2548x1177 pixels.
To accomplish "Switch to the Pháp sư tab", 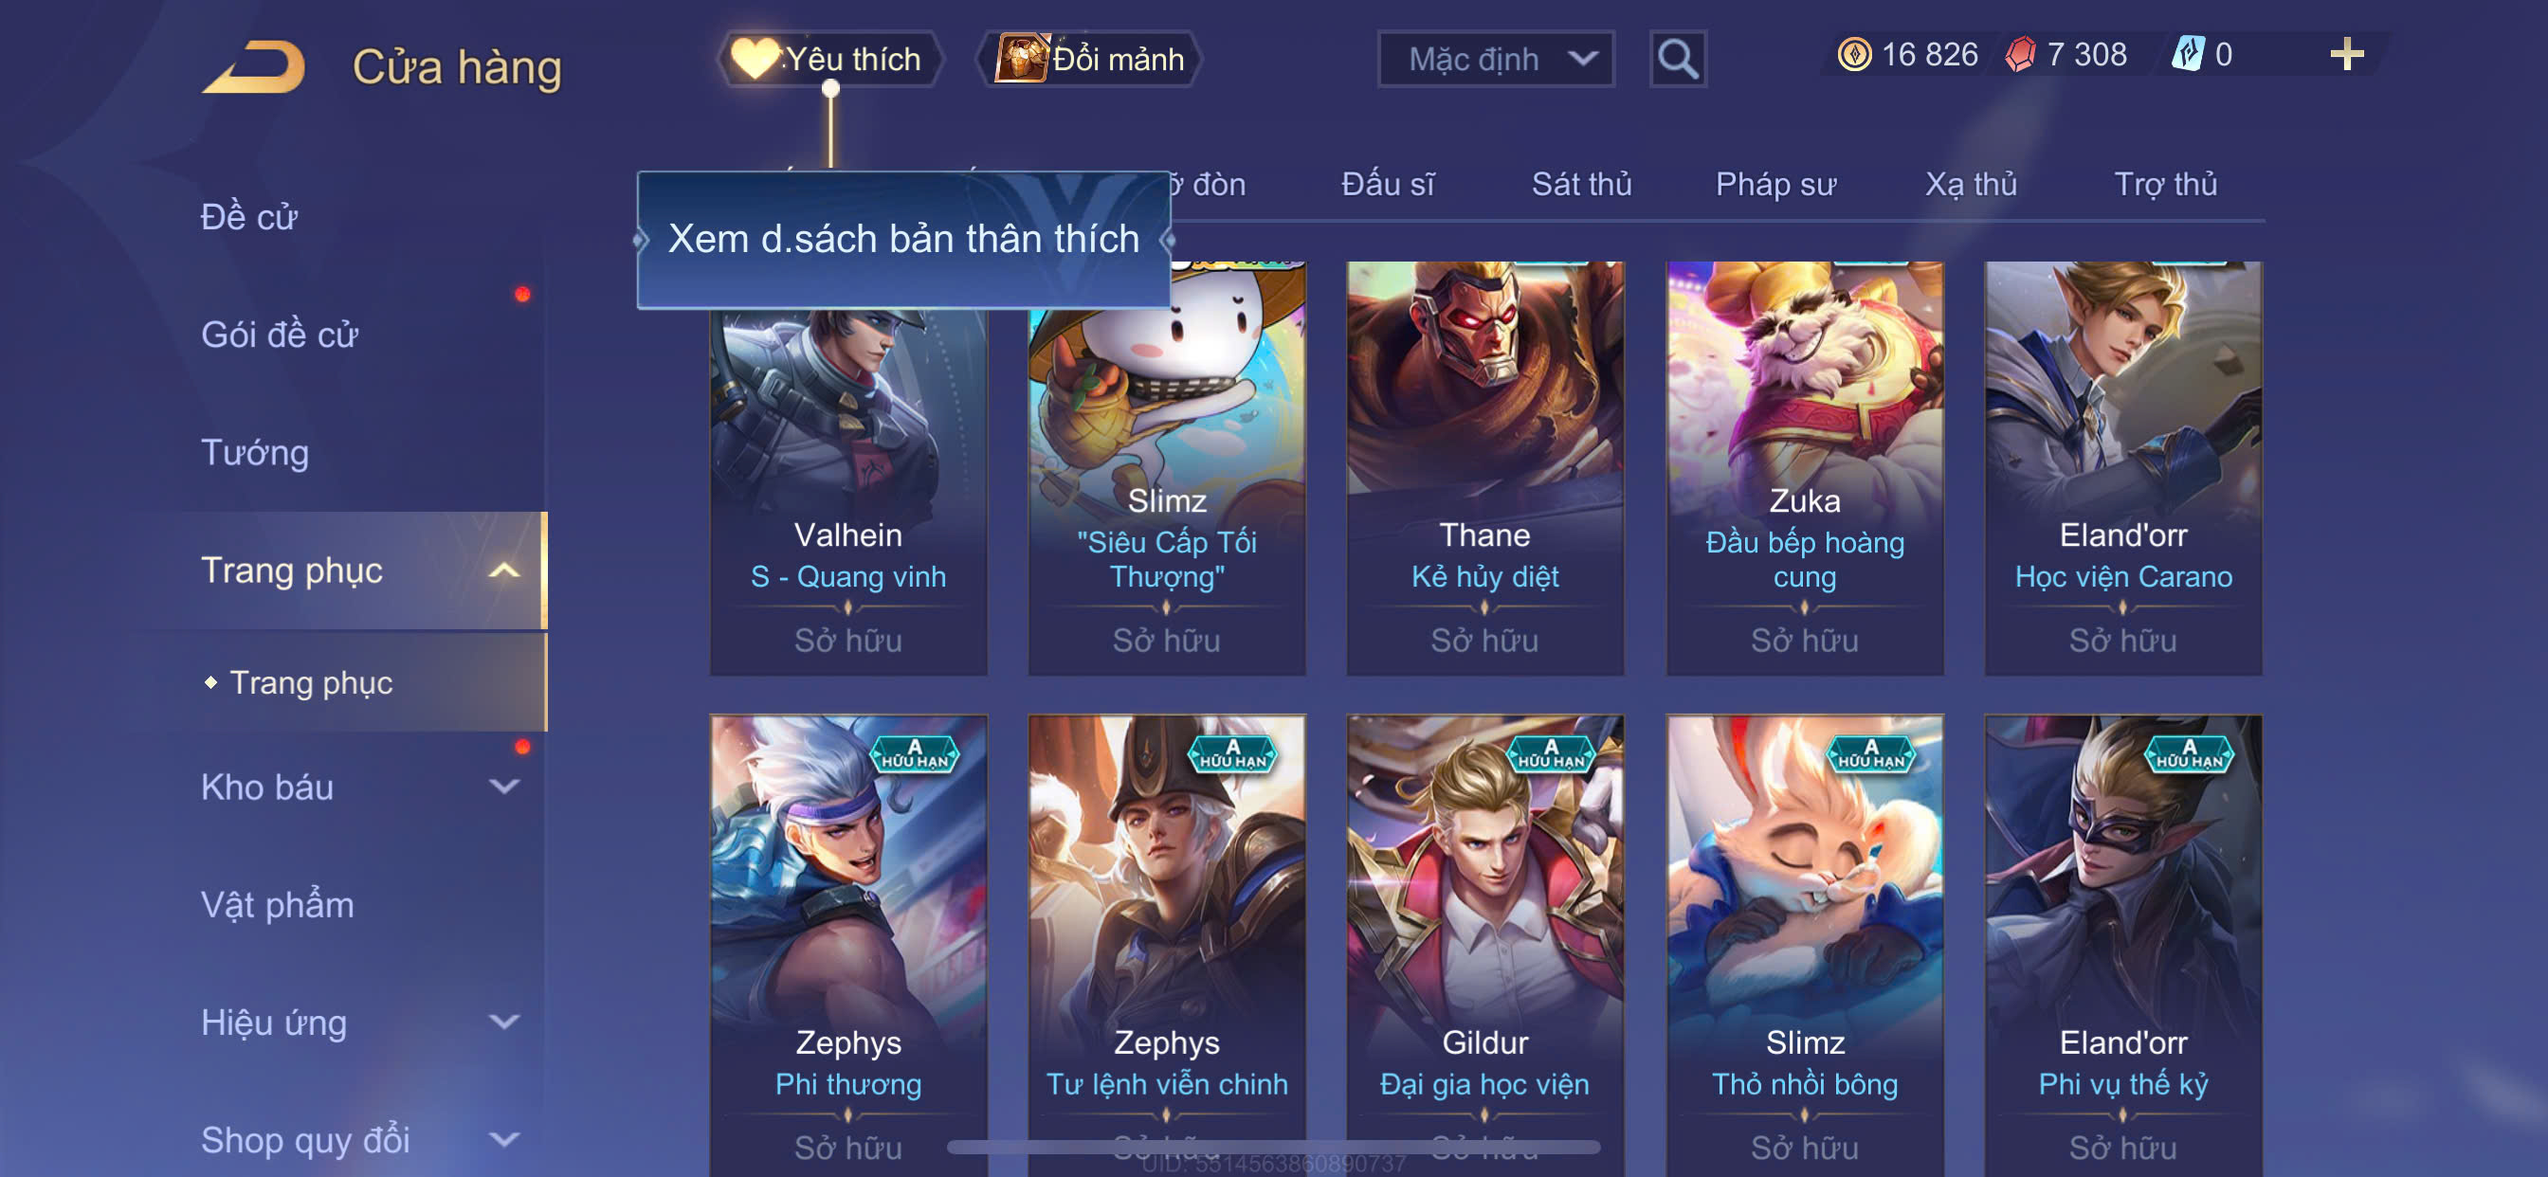I will pos(1775,184).
